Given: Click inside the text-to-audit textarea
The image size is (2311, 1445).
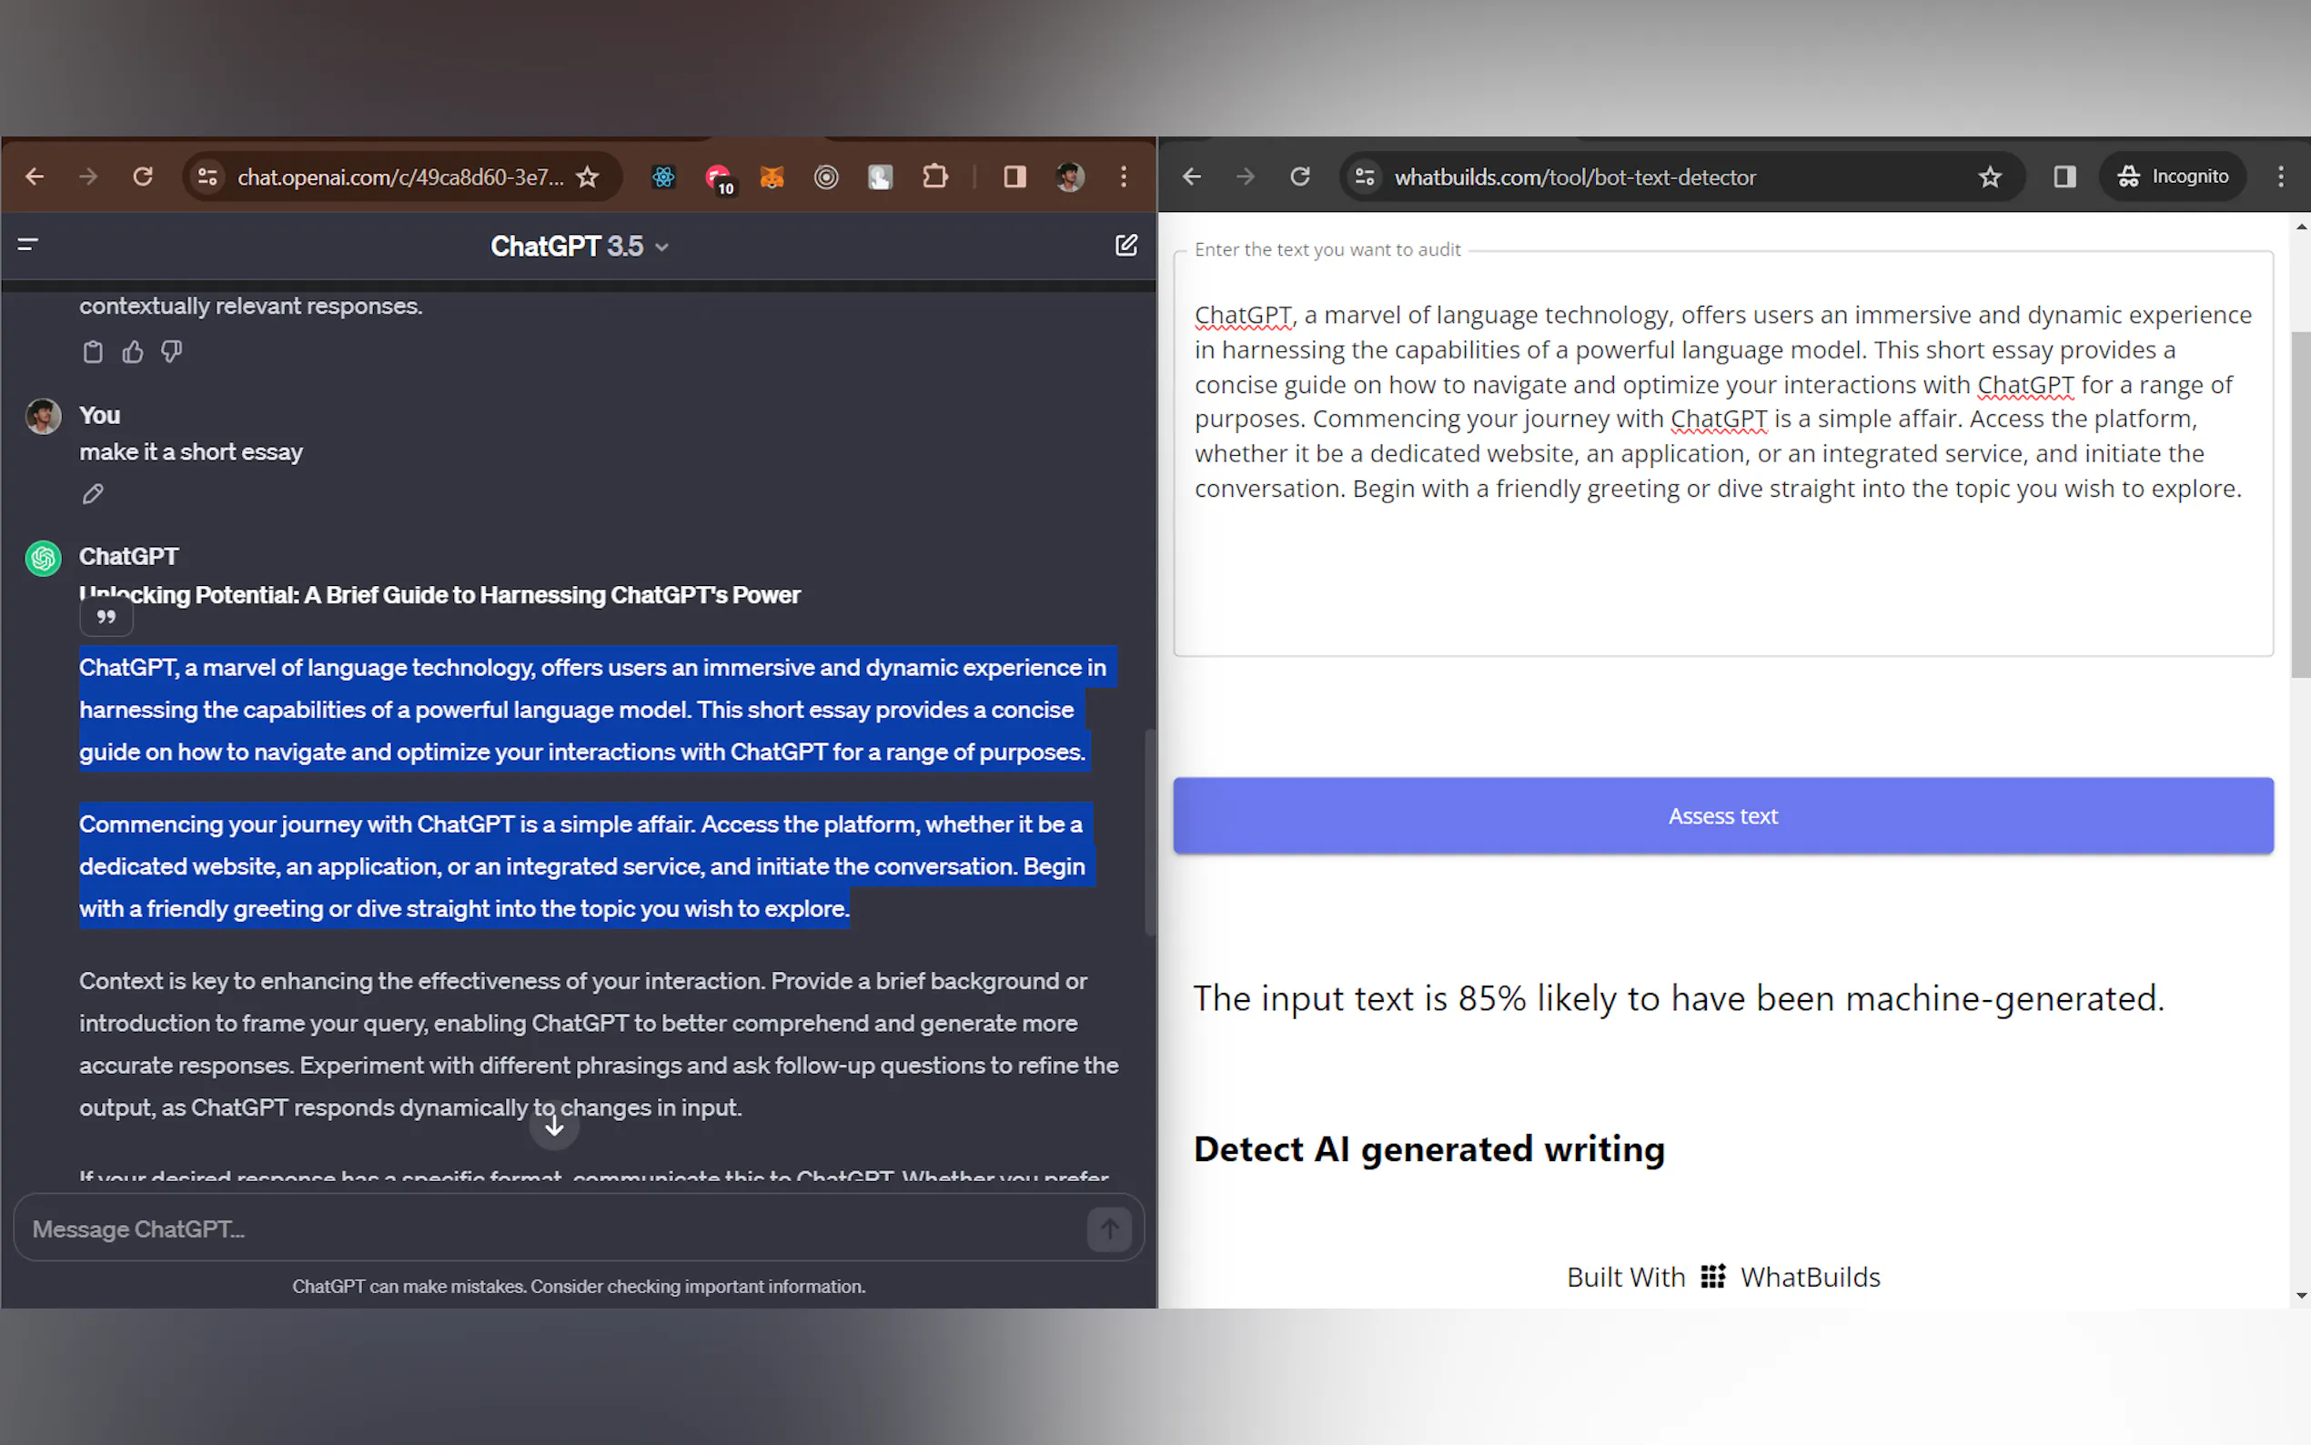Looking at the screenshot, I should pyautogui.click(x=1722, y=454).
